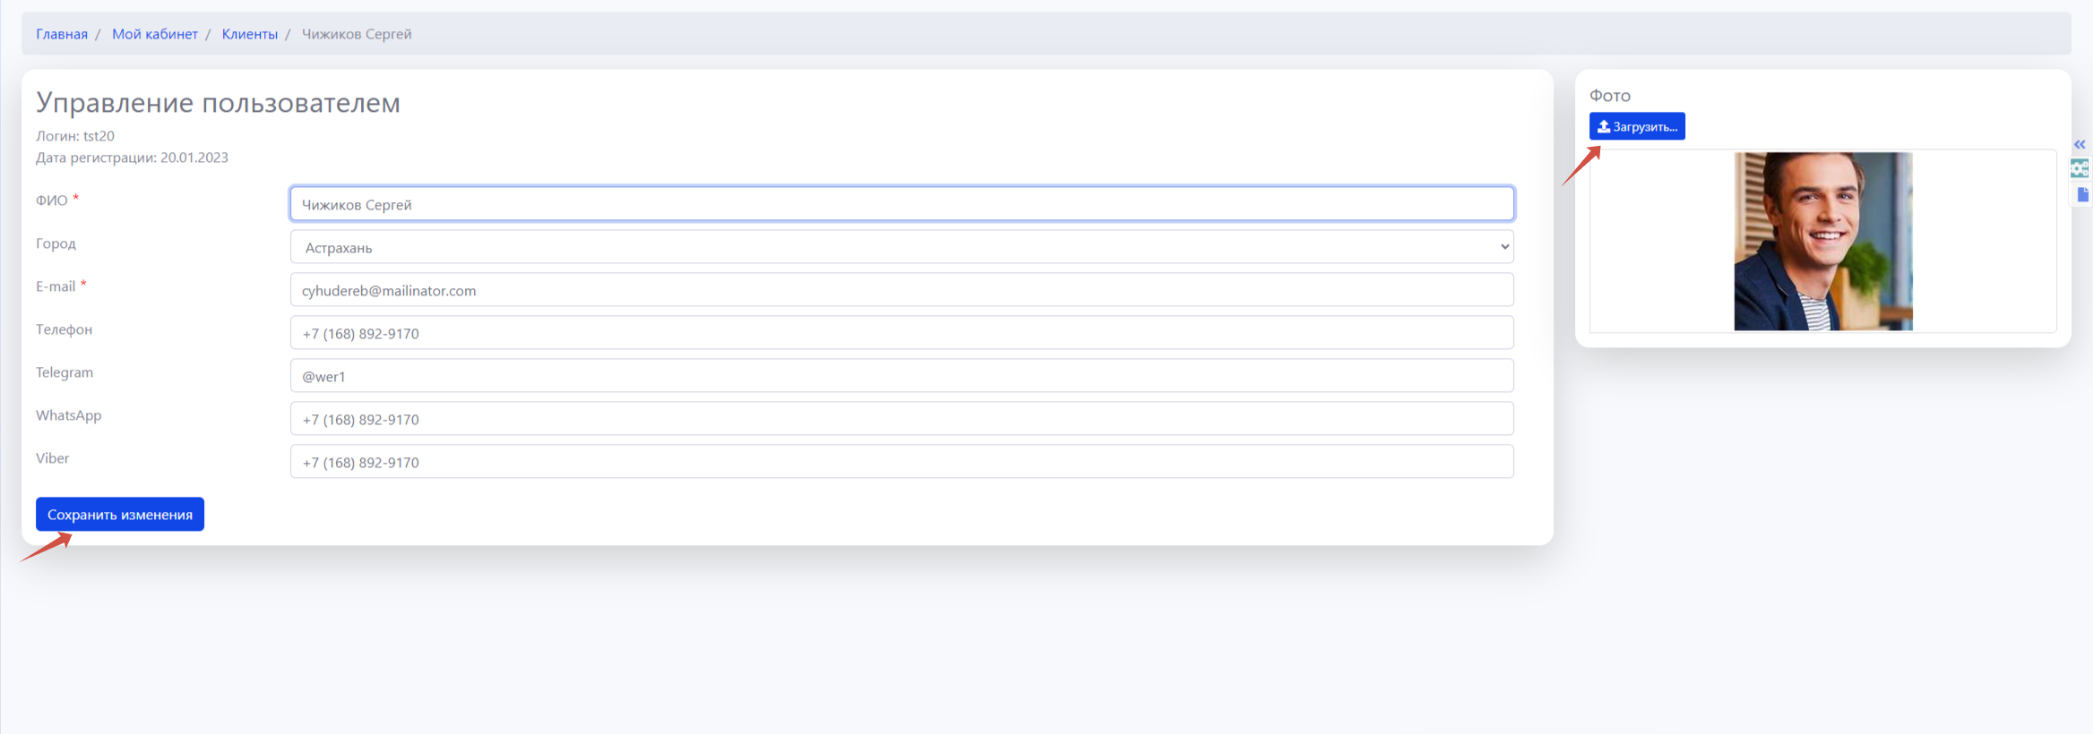This screenshot has width=2093, height=734.
Task: Open the gears settings icon
Action: (x=2080, y=168)
